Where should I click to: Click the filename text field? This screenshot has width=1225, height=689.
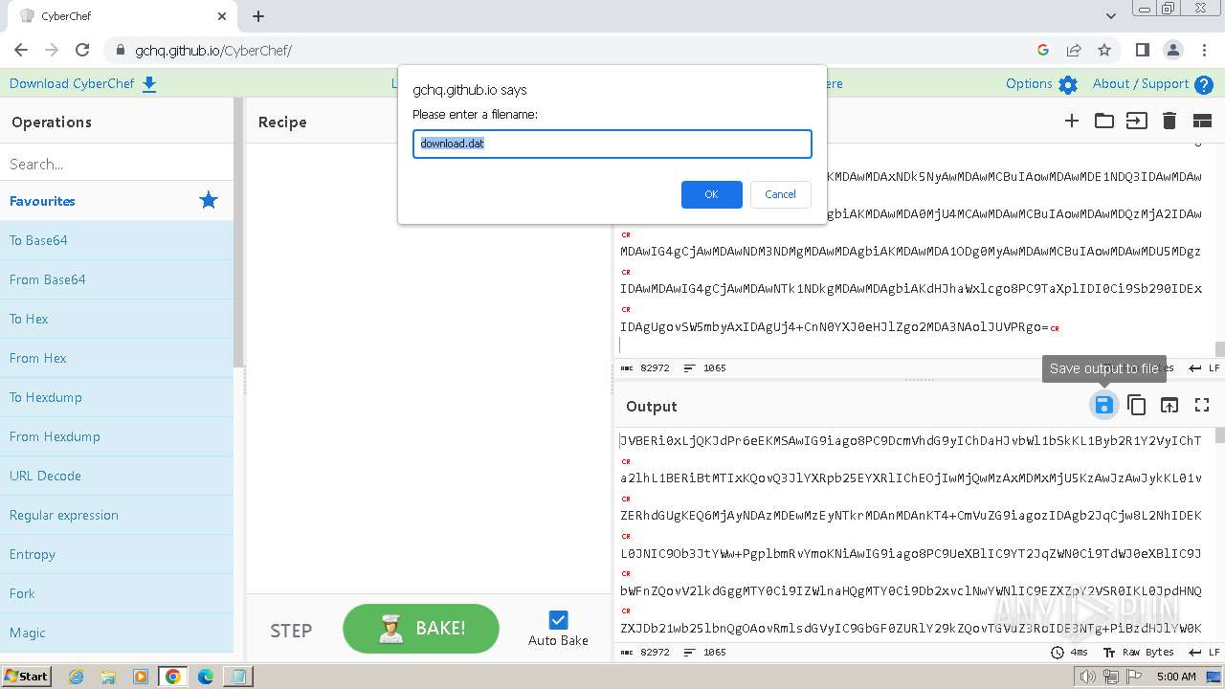[612, 144]
